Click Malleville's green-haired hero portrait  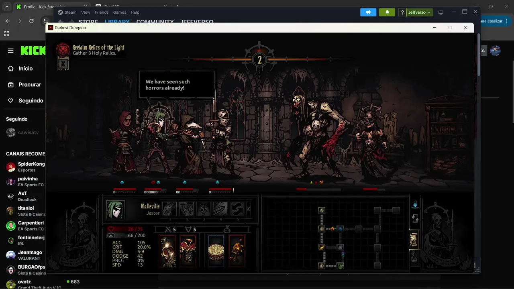116,210
